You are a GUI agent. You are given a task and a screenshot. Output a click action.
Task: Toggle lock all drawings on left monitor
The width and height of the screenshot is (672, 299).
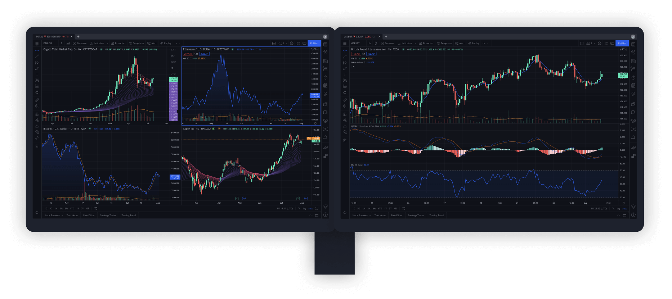[37, 126]
